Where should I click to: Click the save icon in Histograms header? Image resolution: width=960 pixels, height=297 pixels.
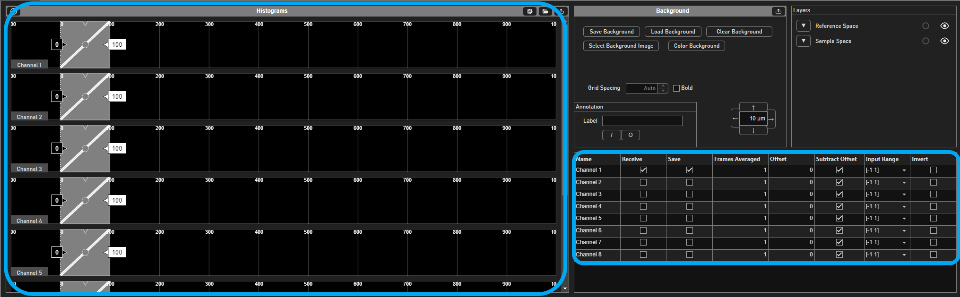coord(529,11)
